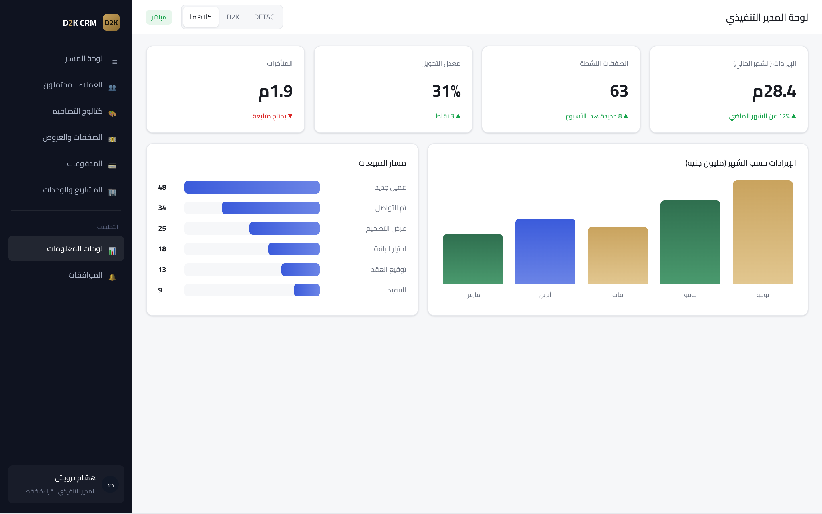Click the المتأخرات overdue KPI card
The height and width of the screenshot is (514, 822).
(225, 89)
